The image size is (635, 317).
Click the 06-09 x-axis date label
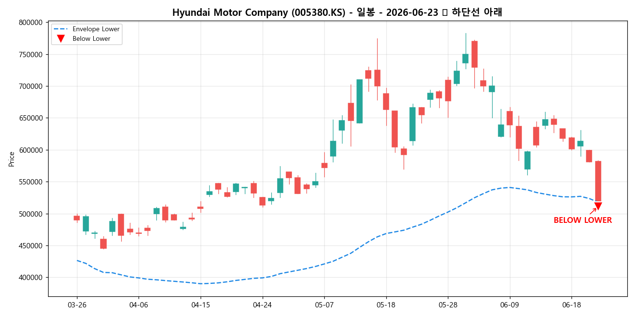click(509, 305)
